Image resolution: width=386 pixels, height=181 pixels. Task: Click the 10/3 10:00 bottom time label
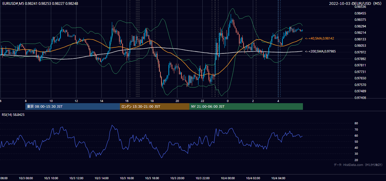tap(51, 178)
